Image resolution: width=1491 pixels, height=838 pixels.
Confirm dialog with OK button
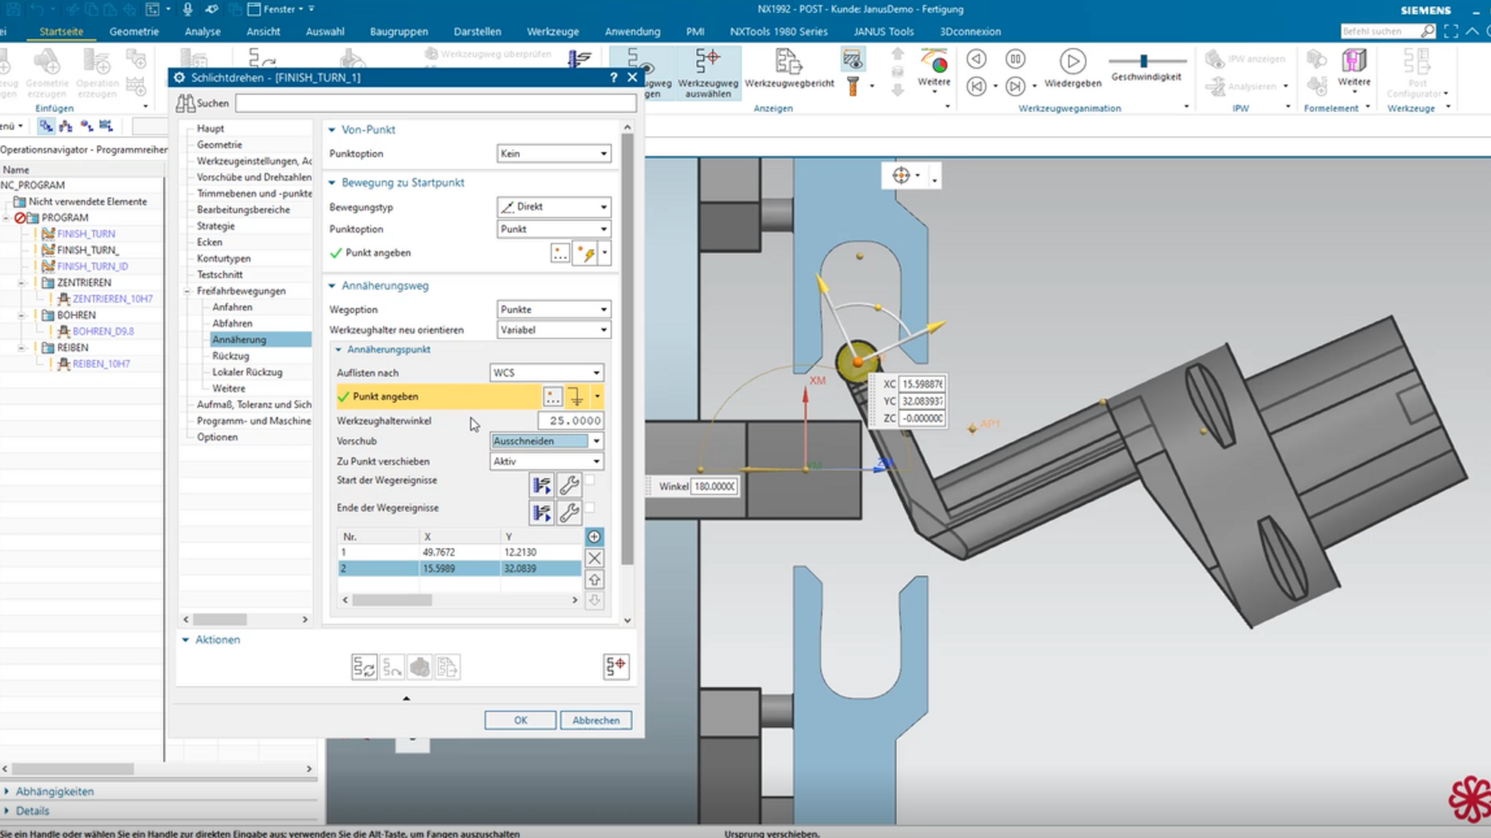(x=520, y=720)
